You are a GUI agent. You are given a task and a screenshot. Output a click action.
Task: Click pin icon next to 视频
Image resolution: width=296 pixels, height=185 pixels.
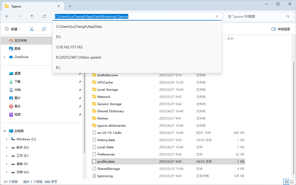click(80, 115)
